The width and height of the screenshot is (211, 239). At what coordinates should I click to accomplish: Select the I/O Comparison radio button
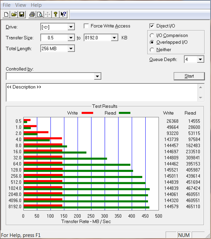(152, 35)
